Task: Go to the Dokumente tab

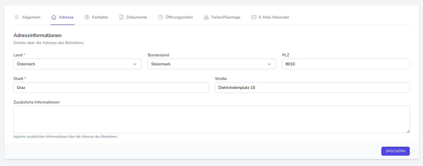Action: (x=137, y=17)
